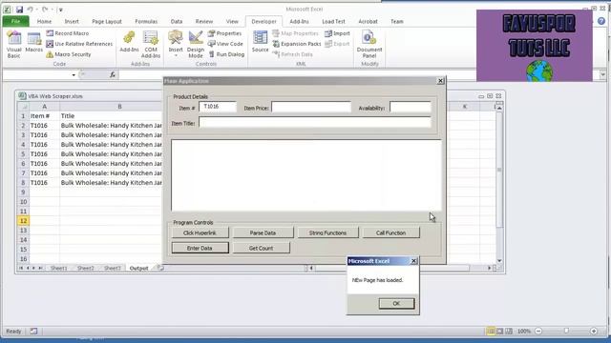611x343 pixels.
Task: Open the XML Source pane
Action: tap(260, 42)
